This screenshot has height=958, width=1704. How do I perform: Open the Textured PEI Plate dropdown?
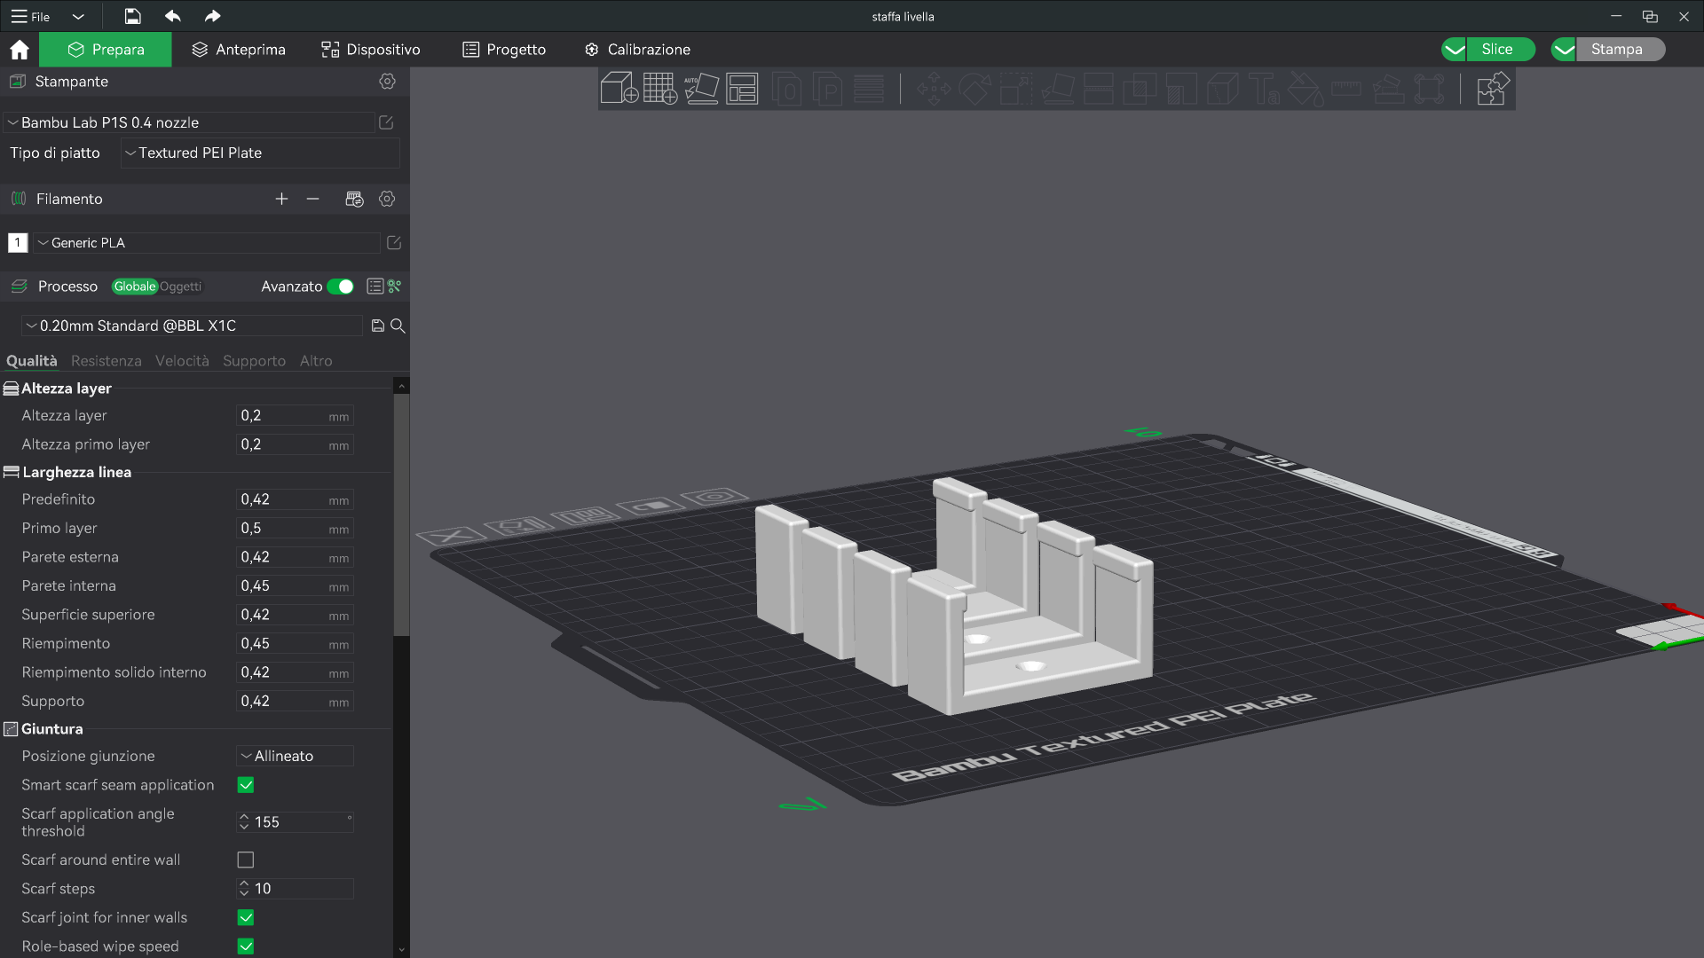pyautogui.click(x=260, y=153)
